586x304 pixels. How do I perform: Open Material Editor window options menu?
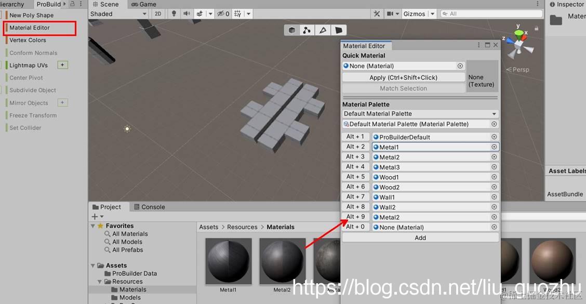pos(479,45)
